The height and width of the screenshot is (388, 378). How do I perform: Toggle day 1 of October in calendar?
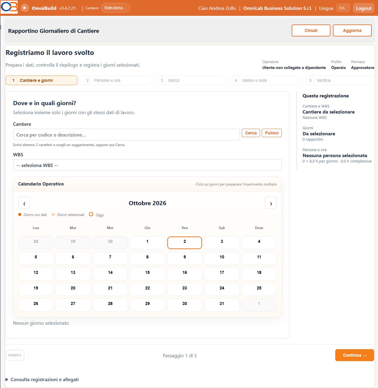click(147, 243)
